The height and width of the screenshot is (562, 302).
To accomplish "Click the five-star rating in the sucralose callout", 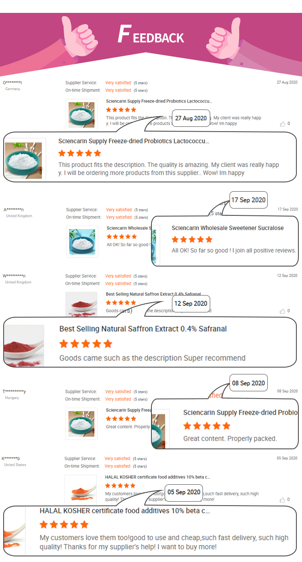I will point(192,240).
